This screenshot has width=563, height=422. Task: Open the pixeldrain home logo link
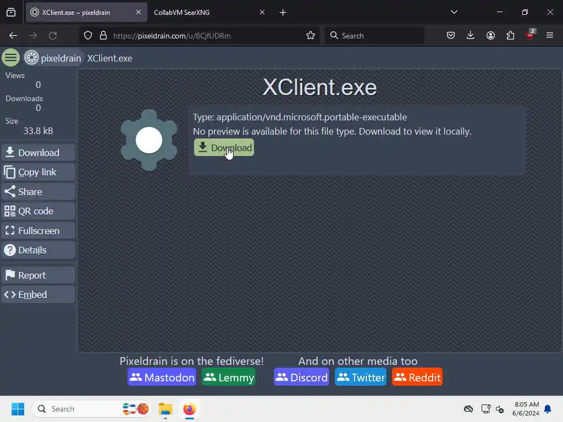[53, 58]
